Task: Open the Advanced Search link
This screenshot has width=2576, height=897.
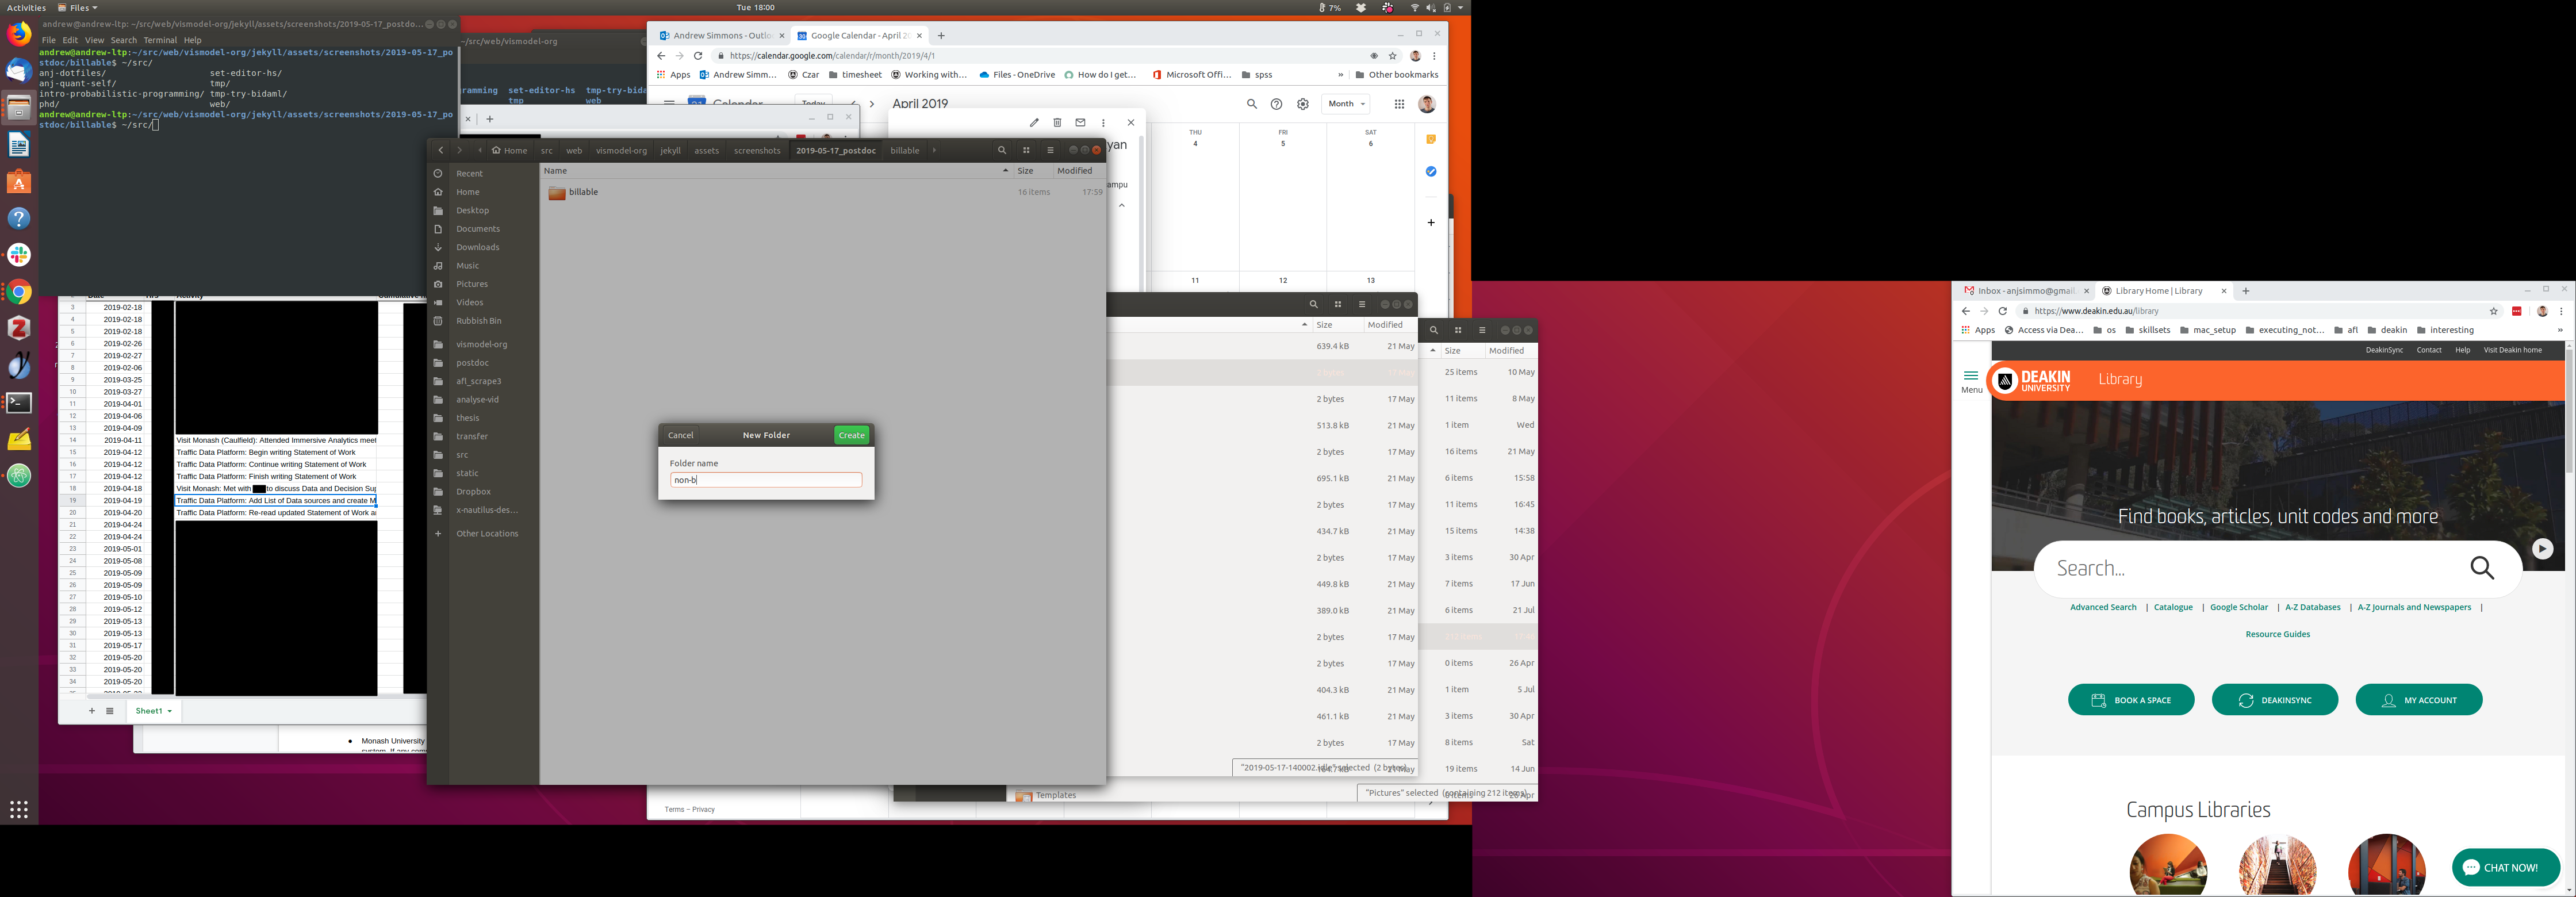Action: click(2102, 607)
